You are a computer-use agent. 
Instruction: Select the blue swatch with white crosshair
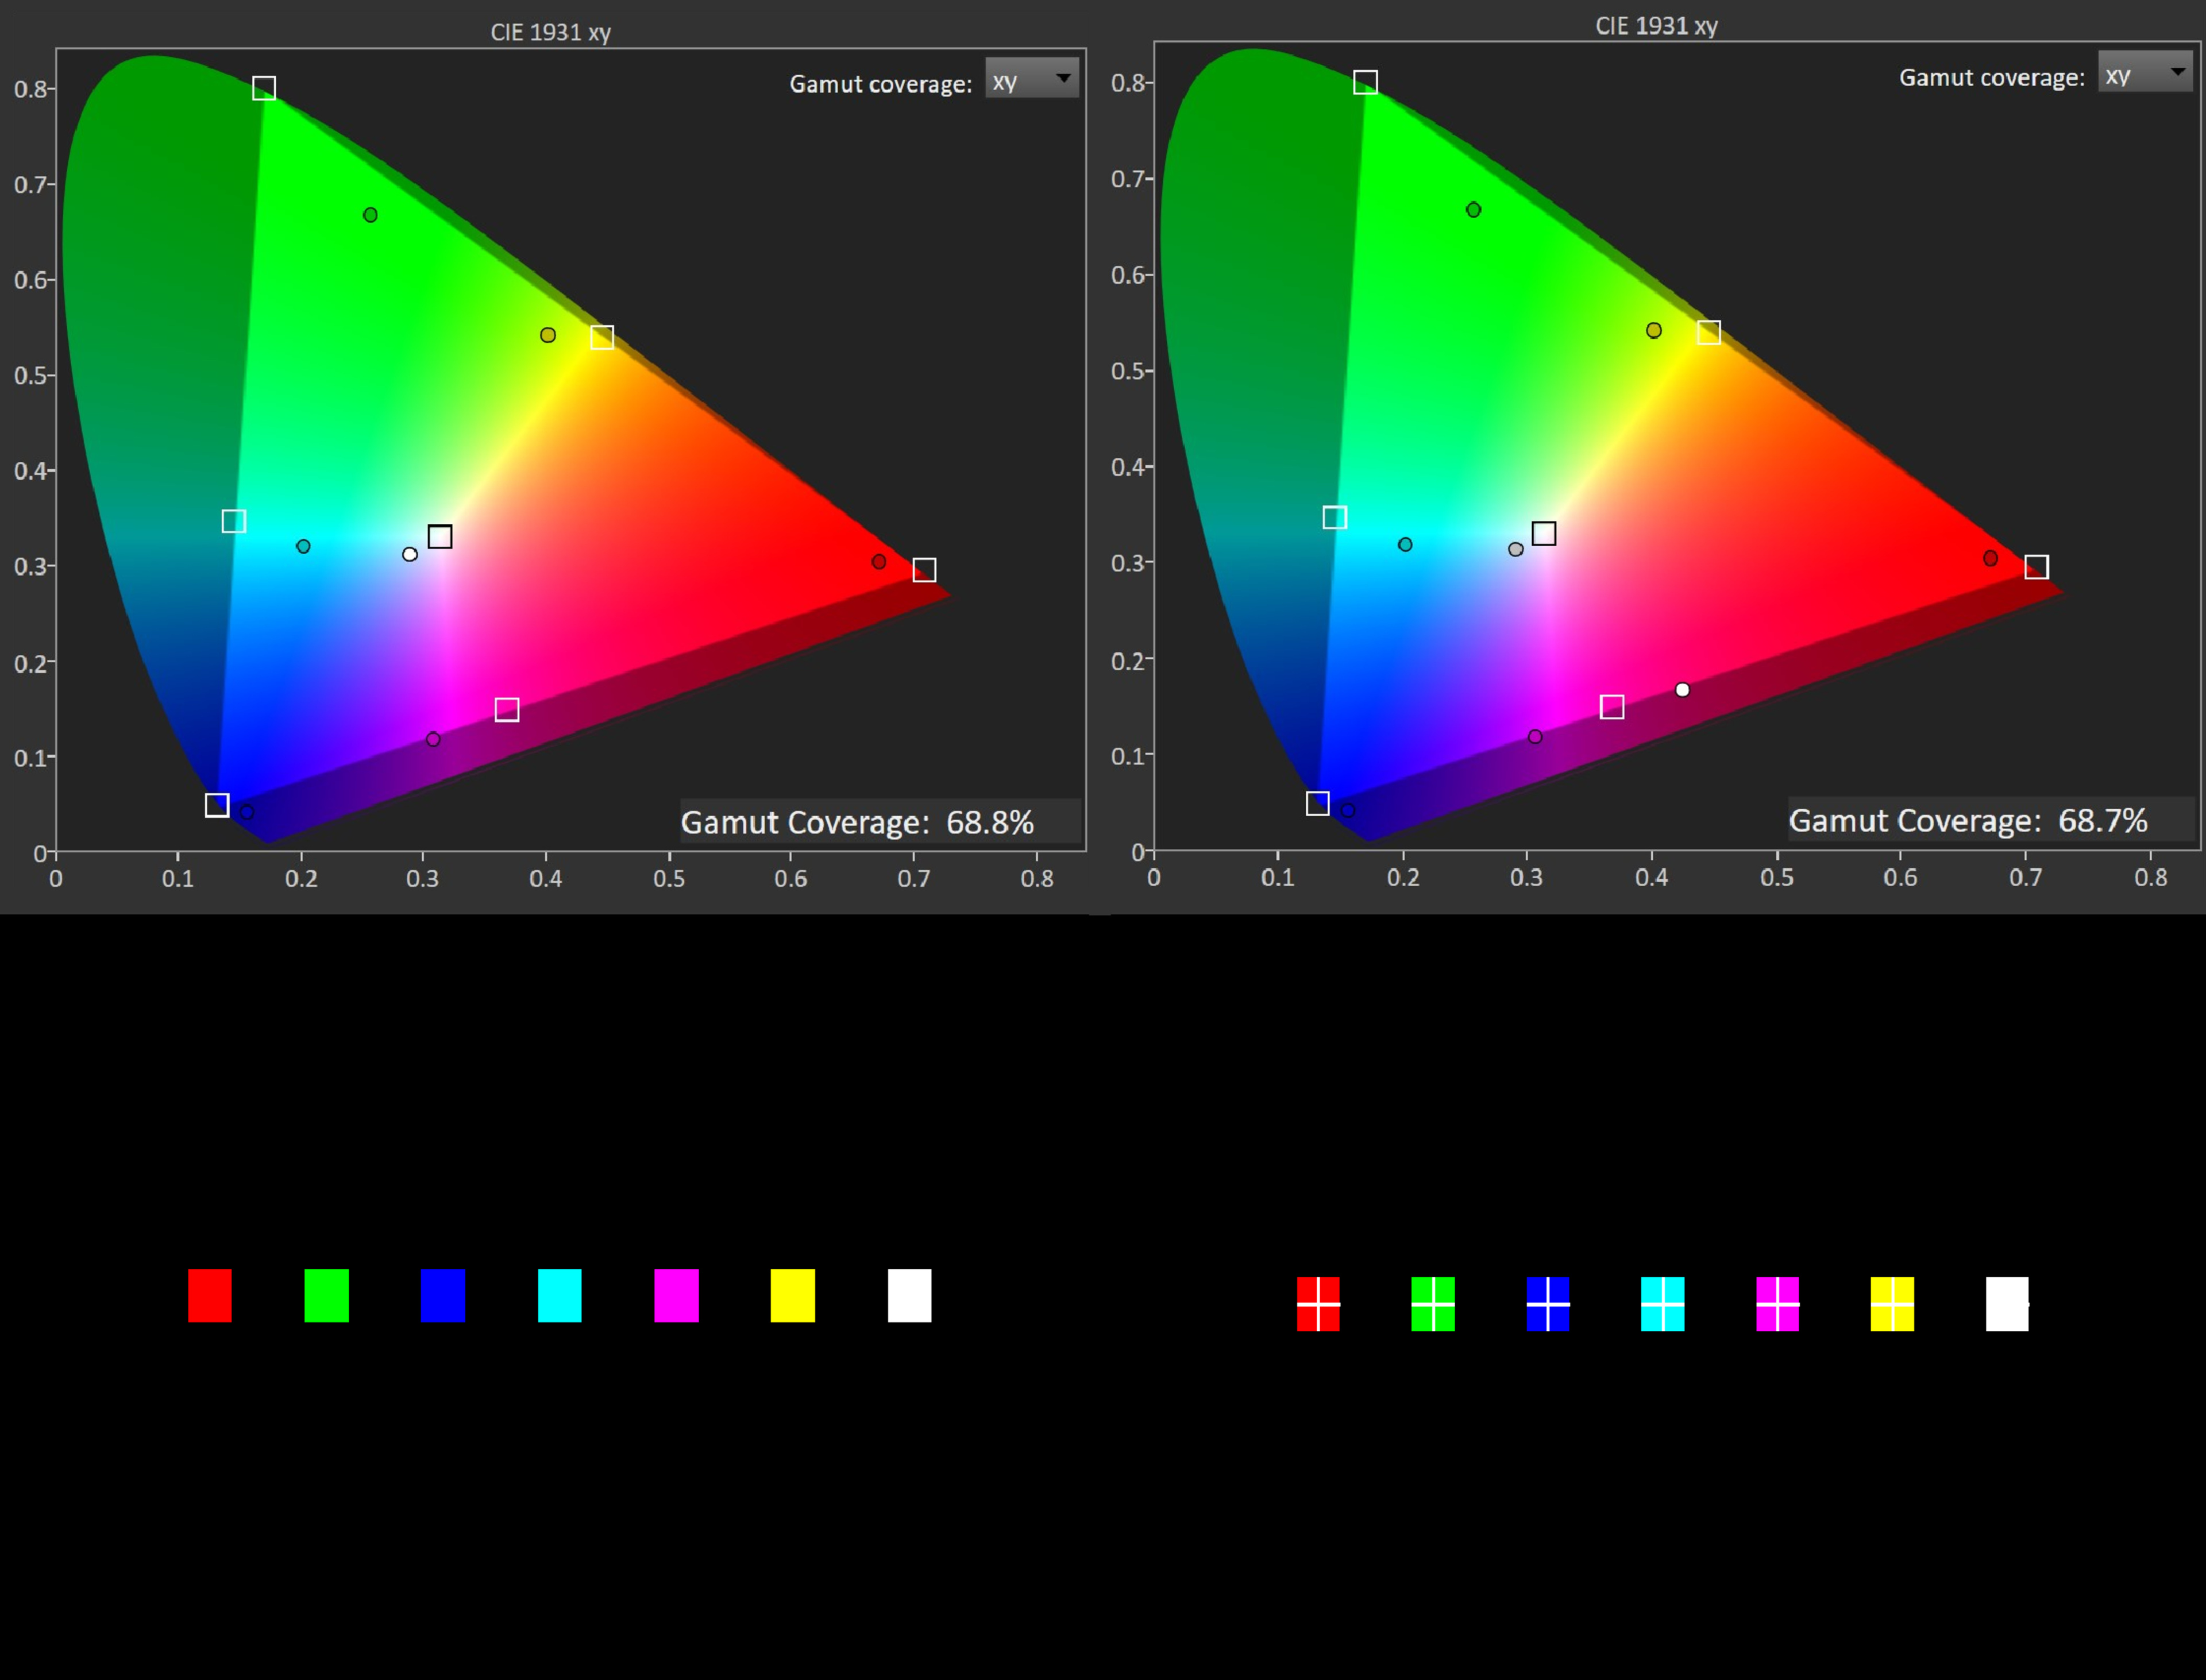(1548, 1304)
